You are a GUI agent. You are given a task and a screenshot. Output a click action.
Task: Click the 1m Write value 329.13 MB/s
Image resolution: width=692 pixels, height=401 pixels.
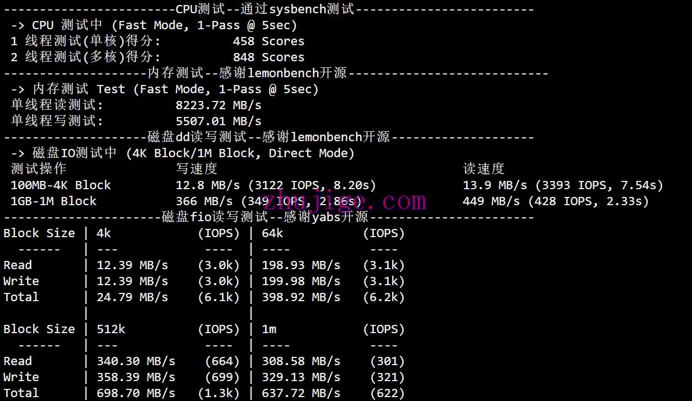300,377
